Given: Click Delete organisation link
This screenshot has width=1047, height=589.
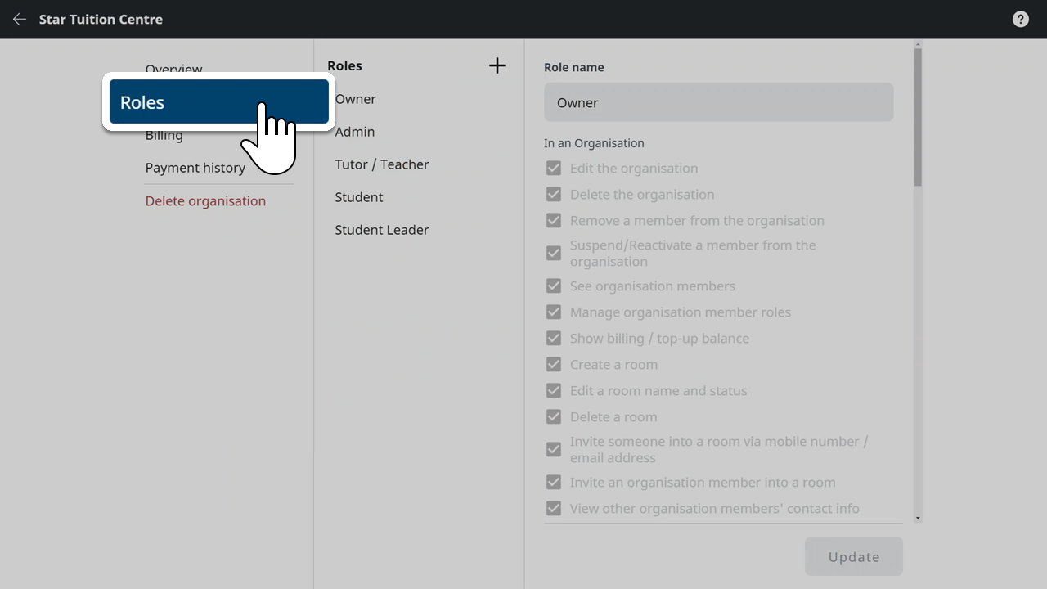Looking at the screenshot, I should (x=205, y=201).
